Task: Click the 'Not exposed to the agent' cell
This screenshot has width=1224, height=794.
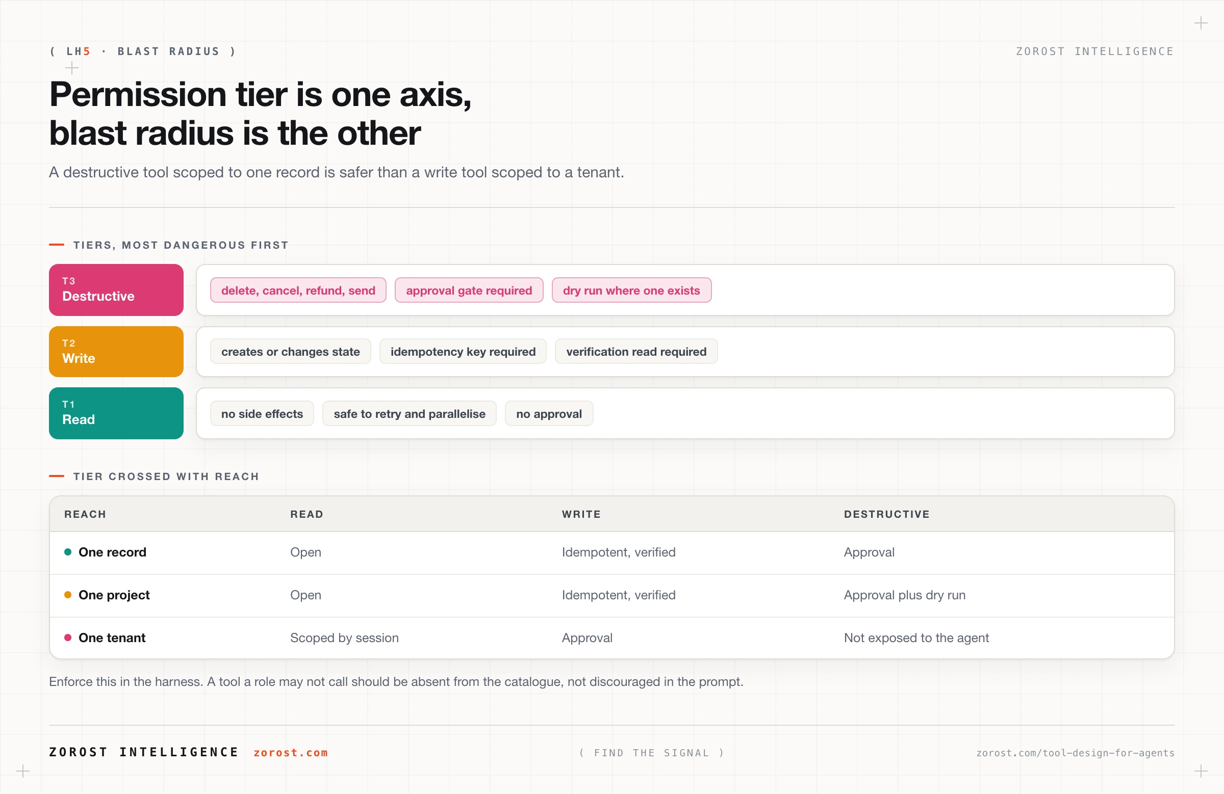Action: pyautogui.click(x=916, y=638)
